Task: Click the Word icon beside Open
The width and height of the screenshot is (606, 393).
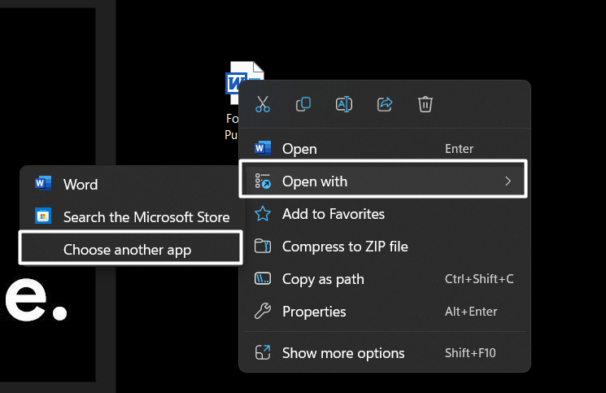Action: tap(263, 148)
